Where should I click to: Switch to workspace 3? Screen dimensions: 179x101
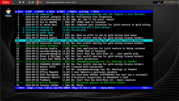coord(40,2)
